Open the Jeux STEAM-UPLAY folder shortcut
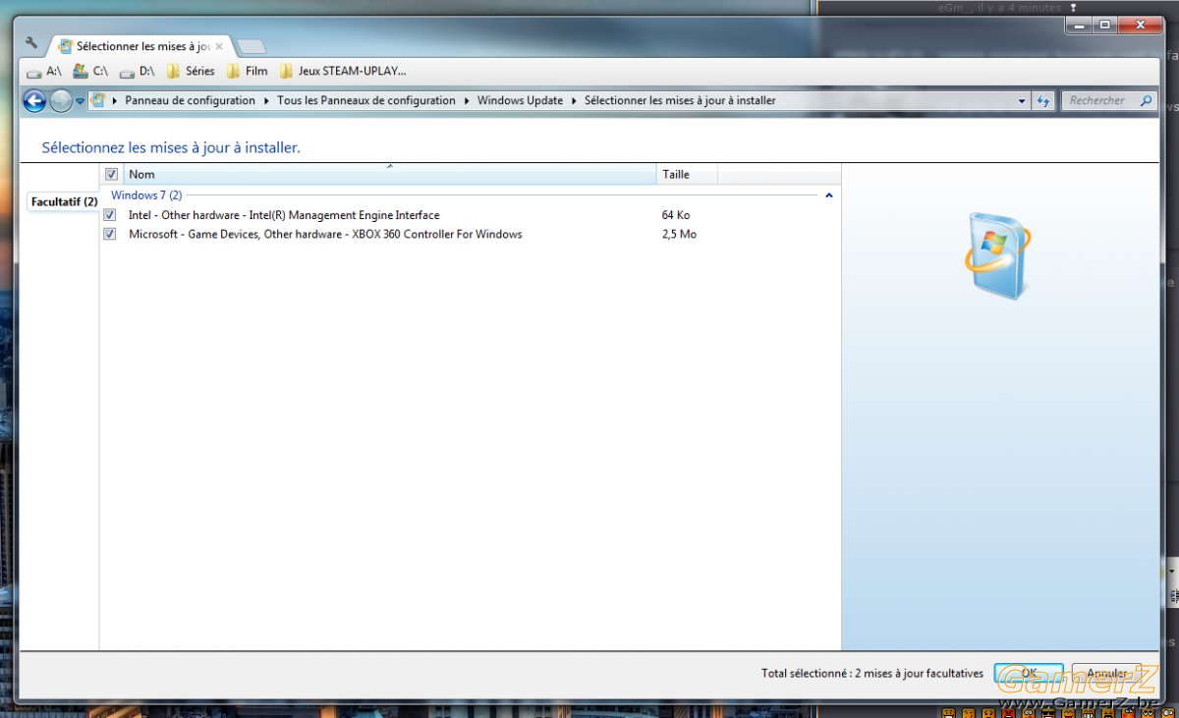Viewport: 1179px width, 718px height. (x=343, y=71)
